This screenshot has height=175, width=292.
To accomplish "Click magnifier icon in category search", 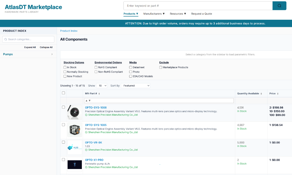I will pos(6,39).
